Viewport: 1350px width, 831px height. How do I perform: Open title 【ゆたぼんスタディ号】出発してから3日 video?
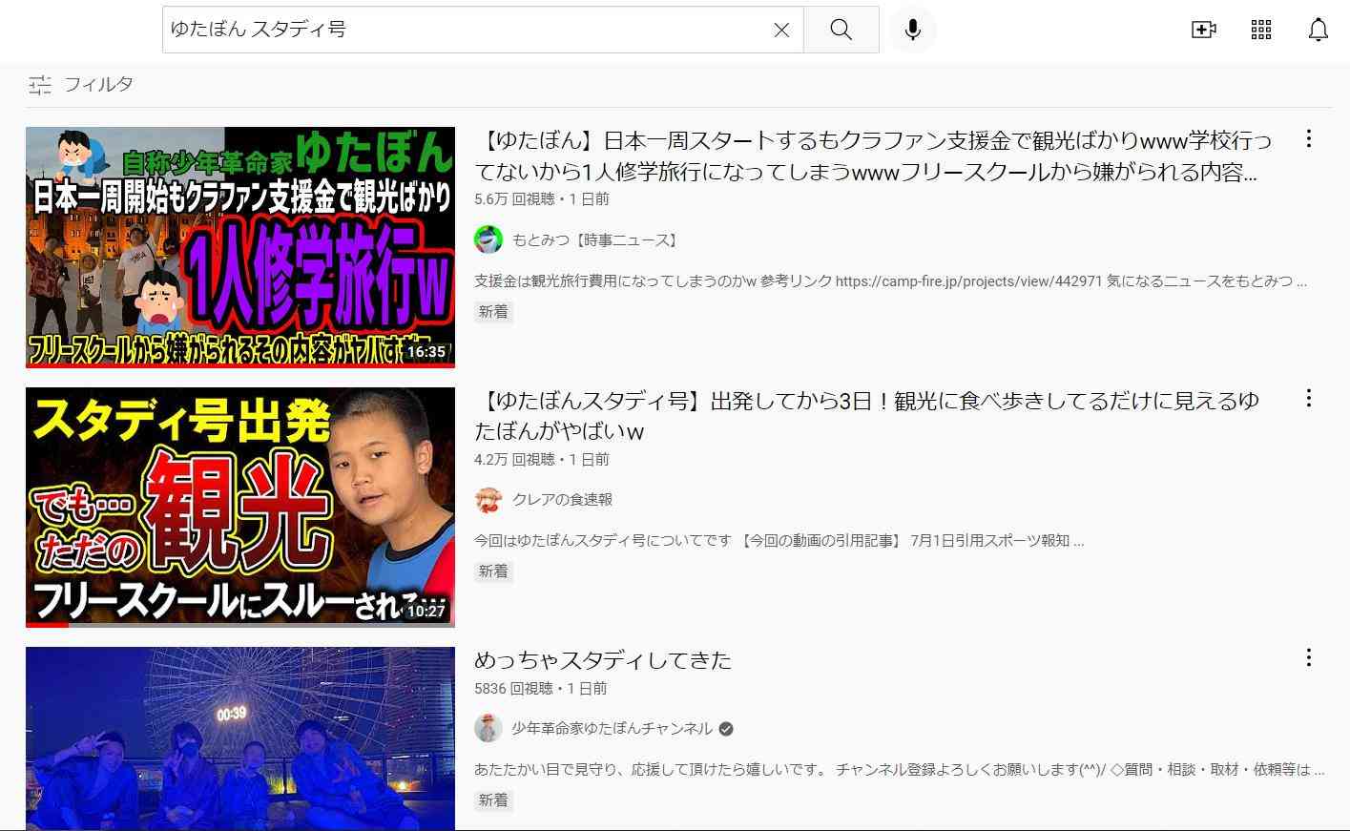[867, 416]
